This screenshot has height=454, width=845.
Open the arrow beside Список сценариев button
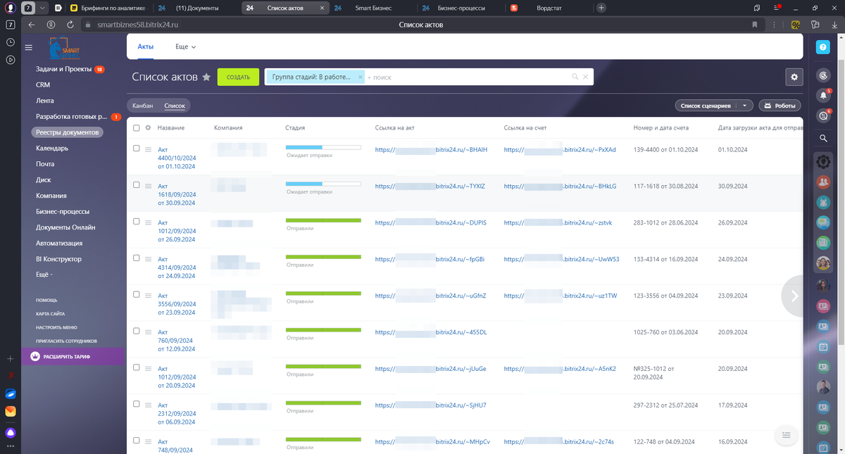coord(744,106)
